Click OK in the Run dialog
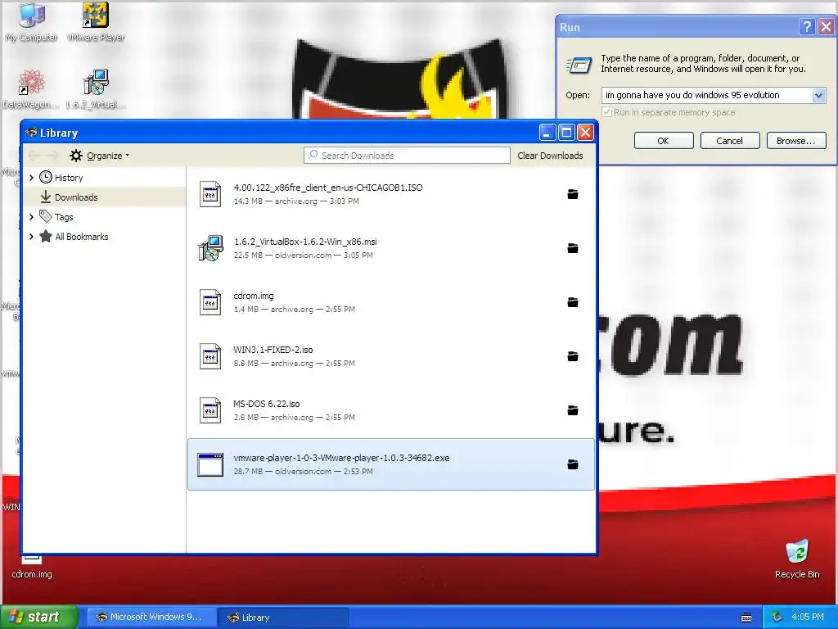The height and width of the screenshot is (629, 838). (x=663, y=141)
